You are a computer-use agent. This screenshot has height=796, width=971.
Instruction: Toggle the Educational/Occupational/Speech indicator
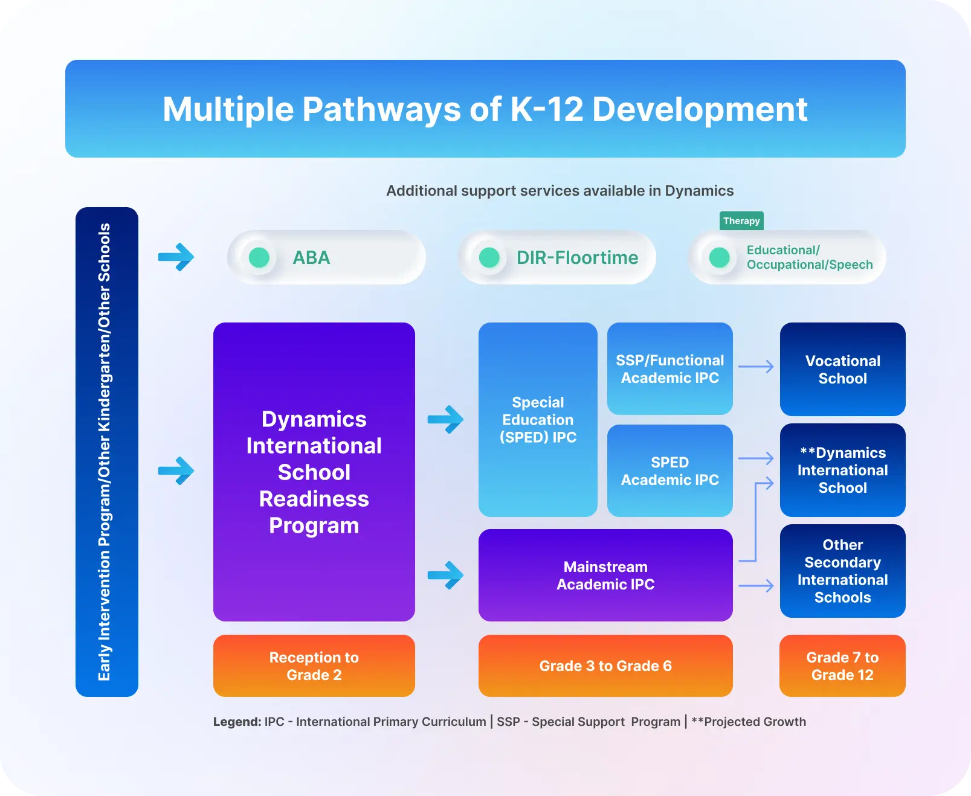(719, 257)
